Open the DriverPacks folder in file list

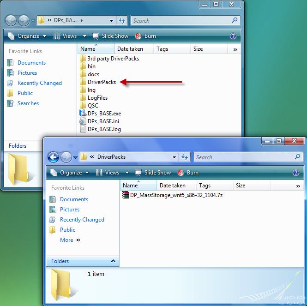[101, 82]
